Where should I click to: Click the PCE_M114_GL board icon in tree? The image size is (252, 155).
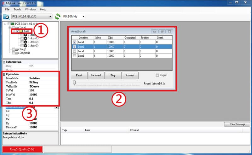tap(13, 24)
